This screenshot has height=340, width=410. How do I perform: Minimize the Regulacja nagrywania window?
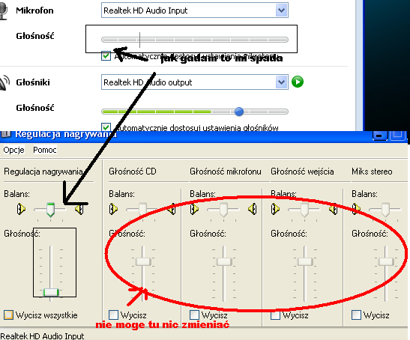pos(380,136)
